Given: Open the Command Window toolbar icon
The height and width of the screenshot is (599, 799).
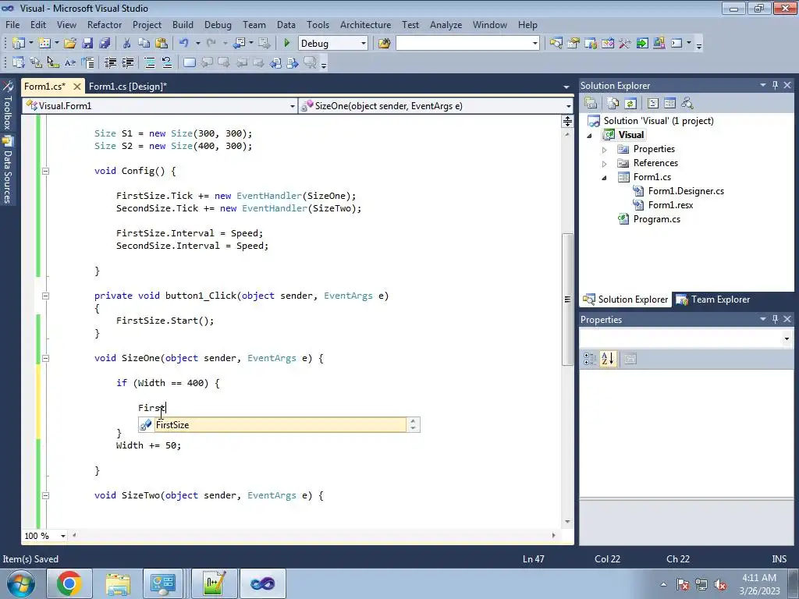Looking at the screenshot, I should pos(676,44).
